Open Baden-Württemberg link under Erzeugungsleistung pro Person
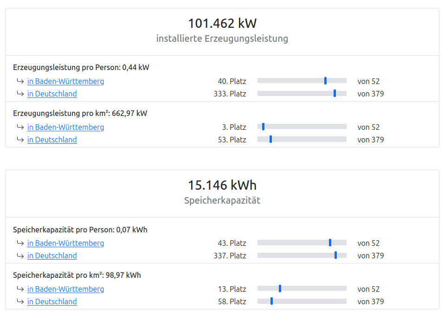This screenshot has height=314, width=444. click(65, 81)
